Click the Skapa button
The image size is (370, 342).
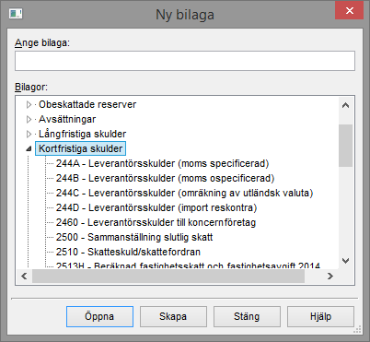[x=173, y=316]
